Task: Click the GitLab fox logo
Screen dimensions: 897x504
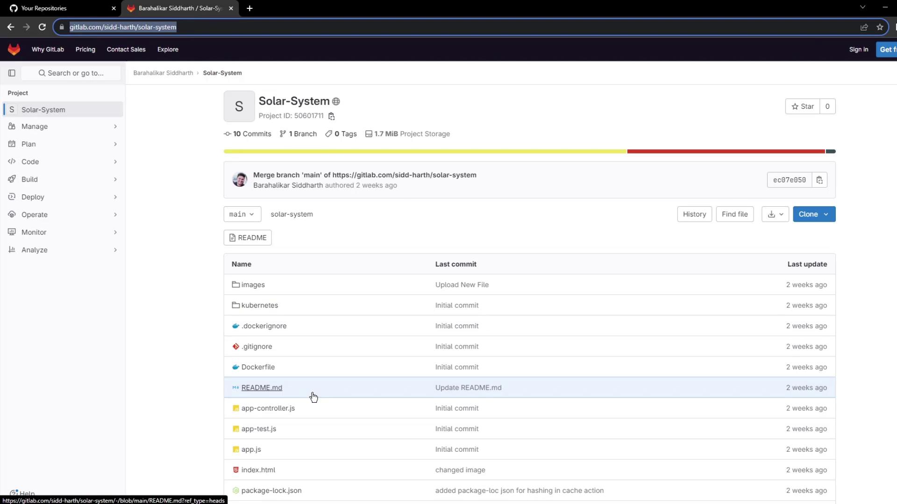Action: [14, 49]
